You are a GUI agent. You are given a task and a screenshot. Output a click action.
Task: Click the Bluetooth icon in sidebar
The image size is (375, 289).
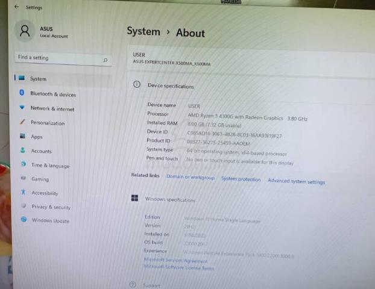[22, 93]
